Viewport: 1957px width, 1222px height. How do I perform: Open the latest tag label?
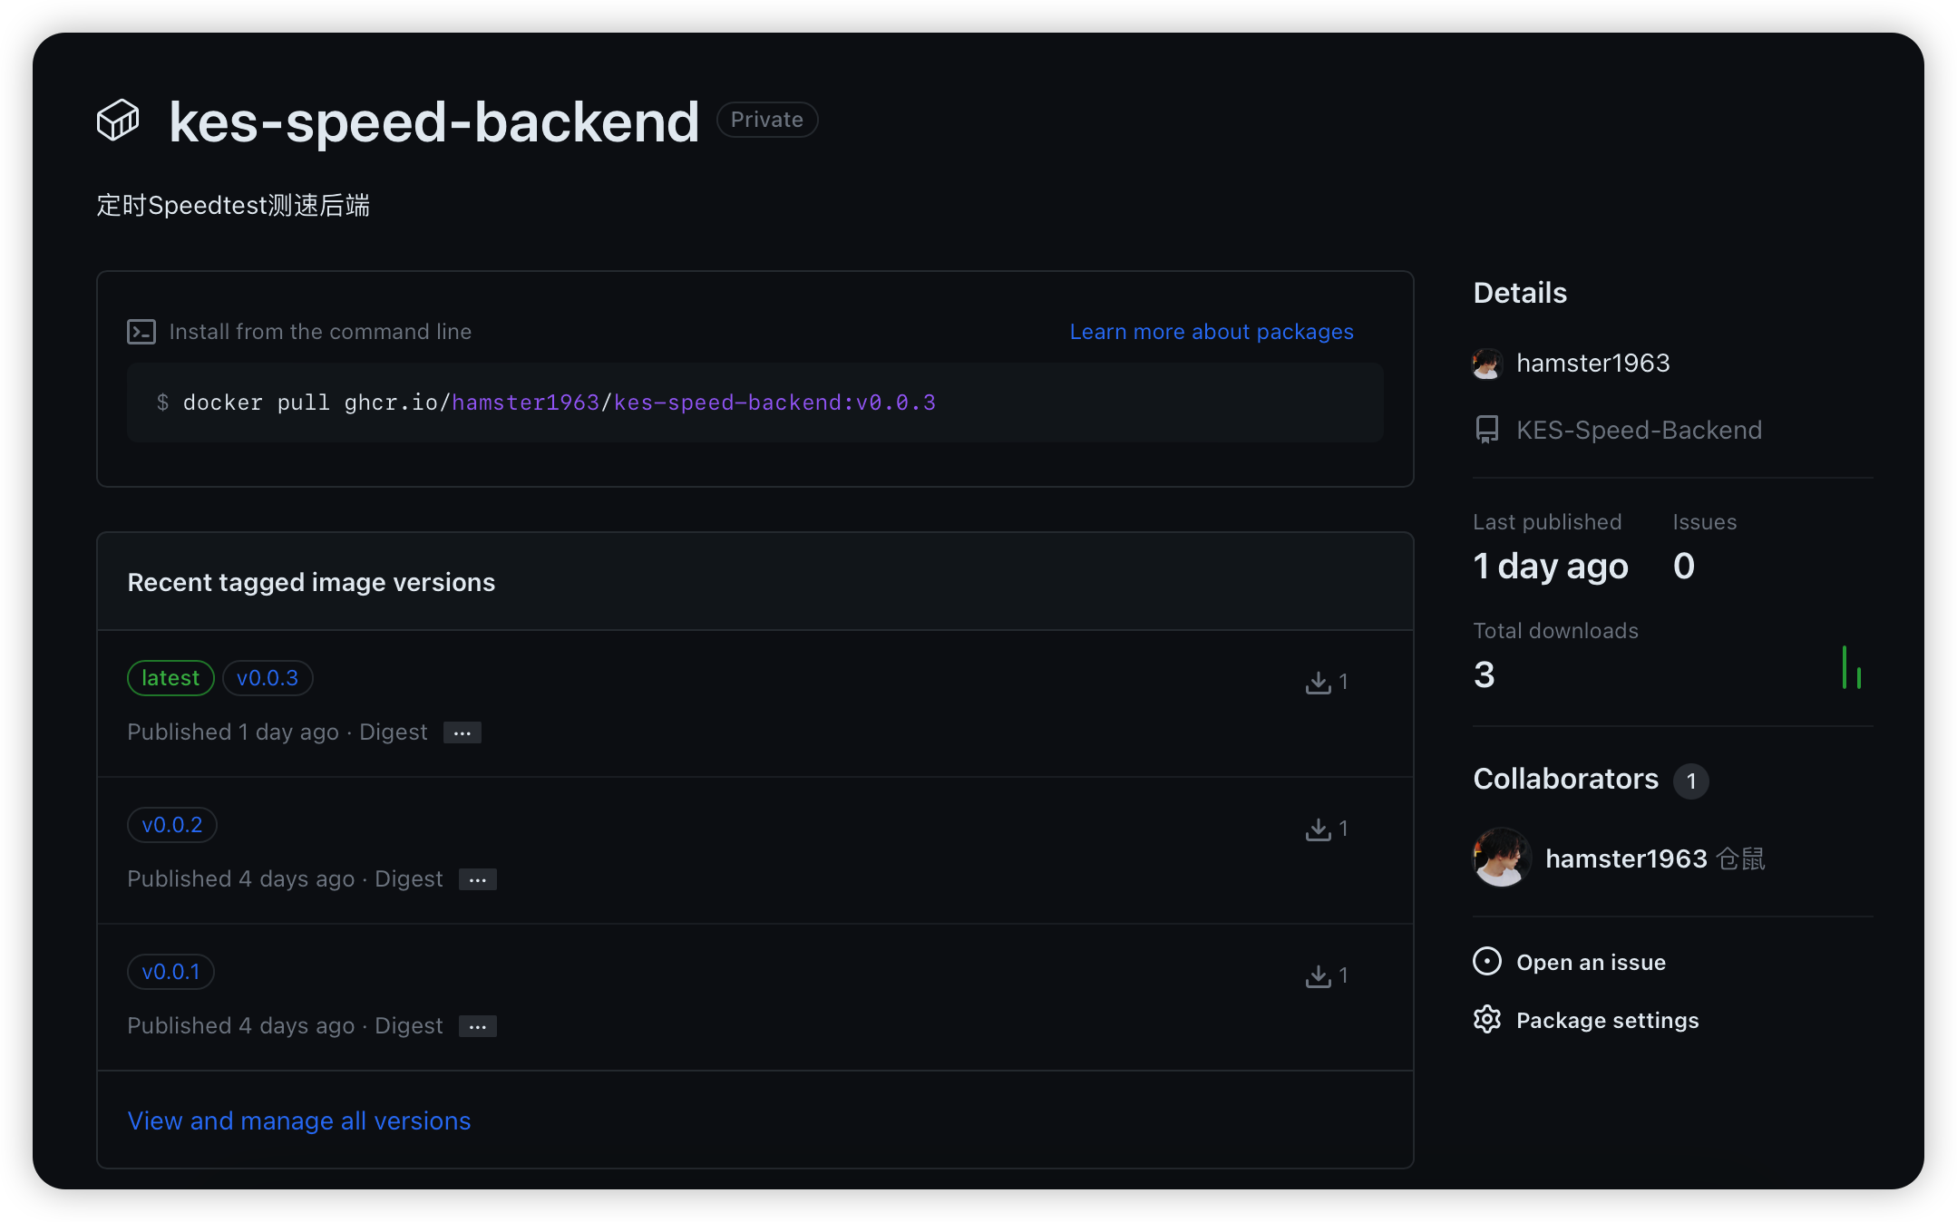coord(170,678)
